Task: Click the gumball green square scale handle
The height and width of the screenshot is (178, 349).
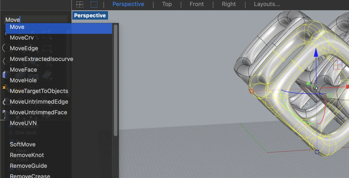Action: point(329,96)
